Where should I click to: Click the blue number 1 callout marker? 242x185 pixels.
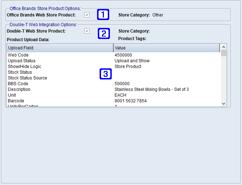(x=103, y=15)
